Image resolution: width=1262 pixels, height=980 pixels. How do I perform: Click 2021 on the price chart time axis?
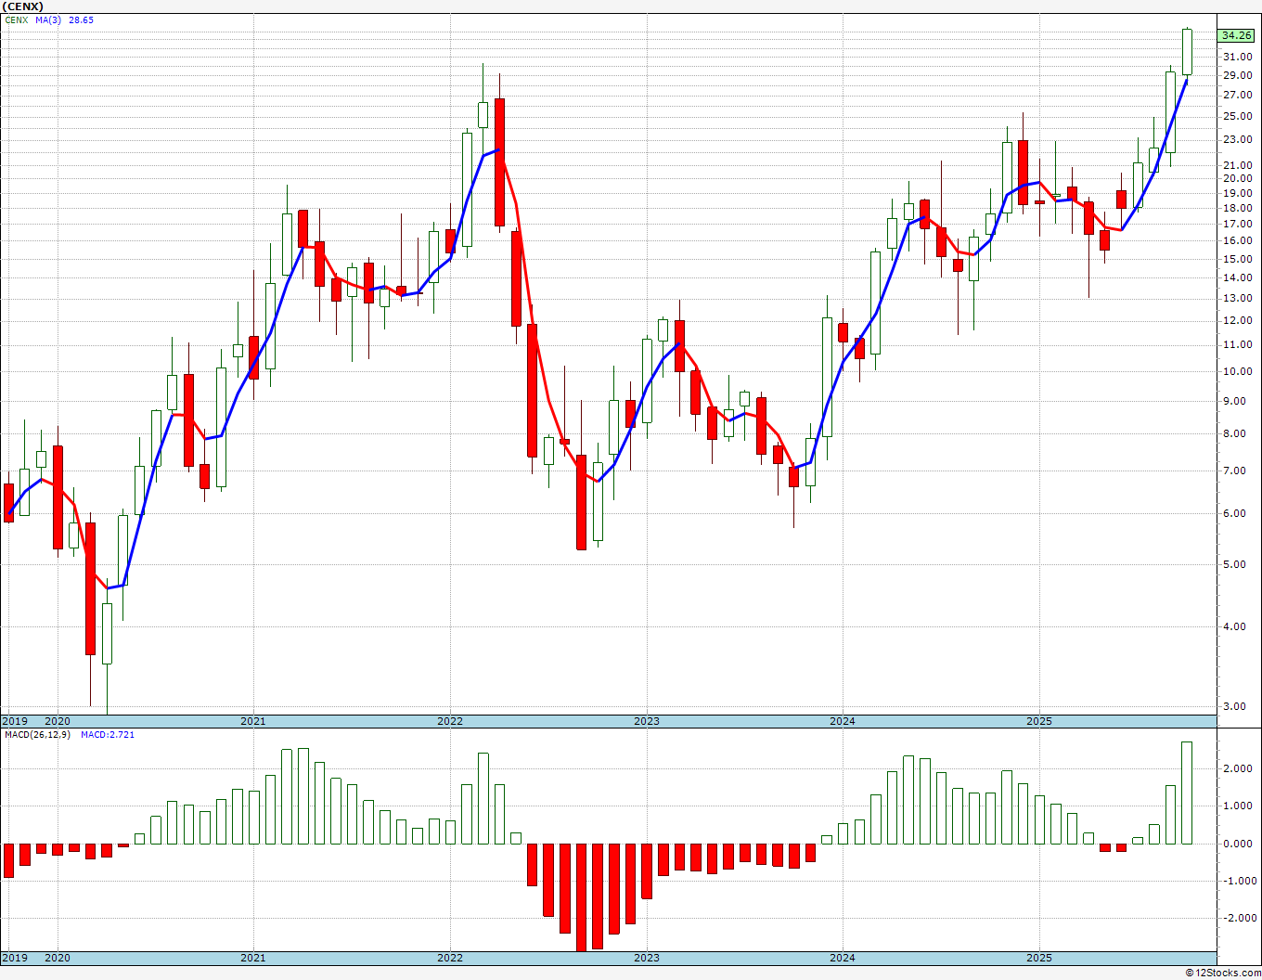253,721
